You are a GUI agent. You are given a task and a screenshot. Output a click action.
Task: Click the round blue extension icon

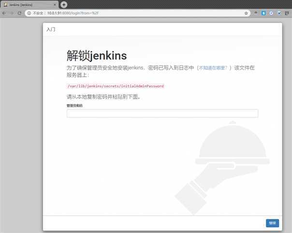[x=271, y=13]
